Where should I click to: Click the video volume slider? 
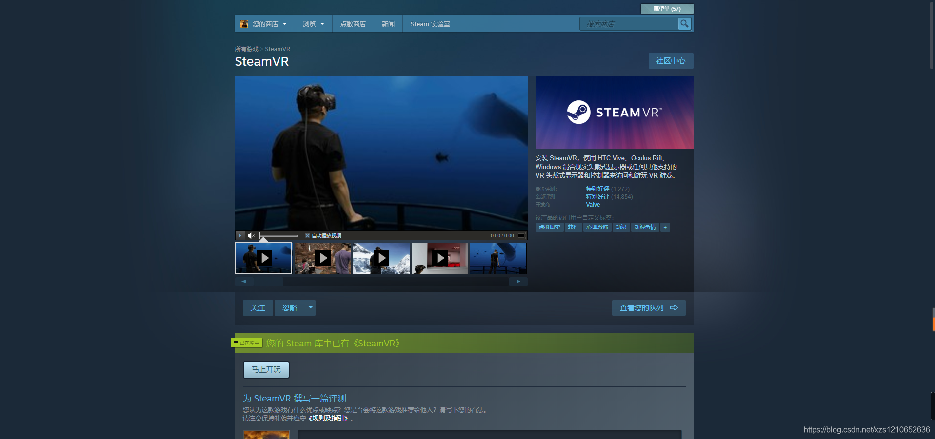click(x=279, y=235)
